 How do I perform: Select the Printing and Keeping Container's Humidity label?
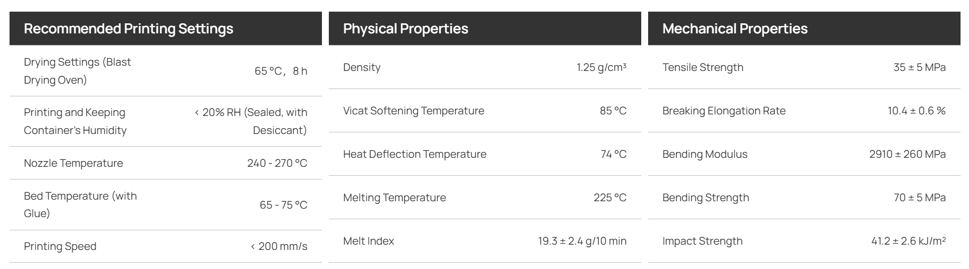pyautogui.click(x=75, y=121)
